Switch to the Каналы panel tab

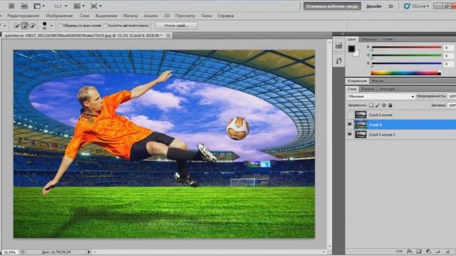368,89
